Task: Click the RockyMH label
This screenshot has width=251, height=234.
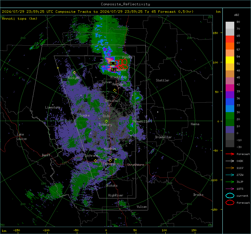Action: tap(74, 78)
